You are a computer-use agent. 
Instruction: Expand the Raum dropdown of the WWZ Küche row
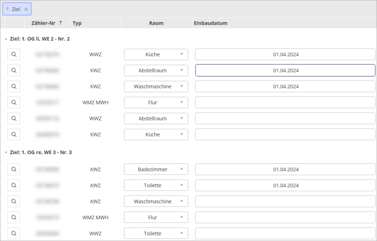156,54
